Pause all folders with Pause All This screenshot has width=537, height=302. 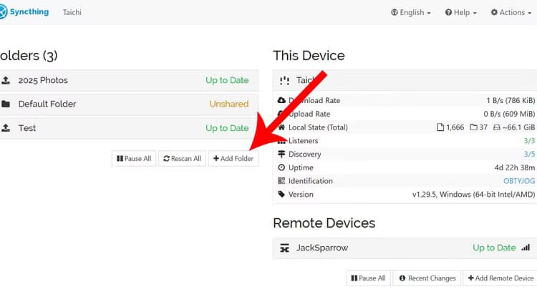133,158
